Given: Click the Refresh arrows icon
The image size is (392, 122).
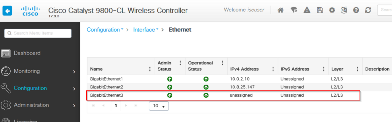Looking at the screenshot, I should [368, 10].
